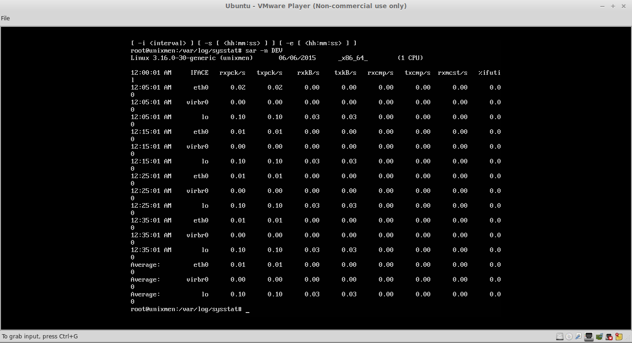Screen dimensions: 632x343
Task: Click the rxpck/s column header
Action: 233,72
